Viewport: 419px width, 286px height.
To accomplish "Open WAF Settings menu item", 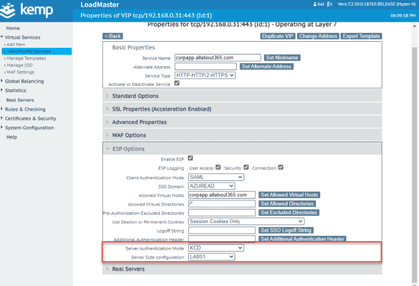I will click(20, 72).
